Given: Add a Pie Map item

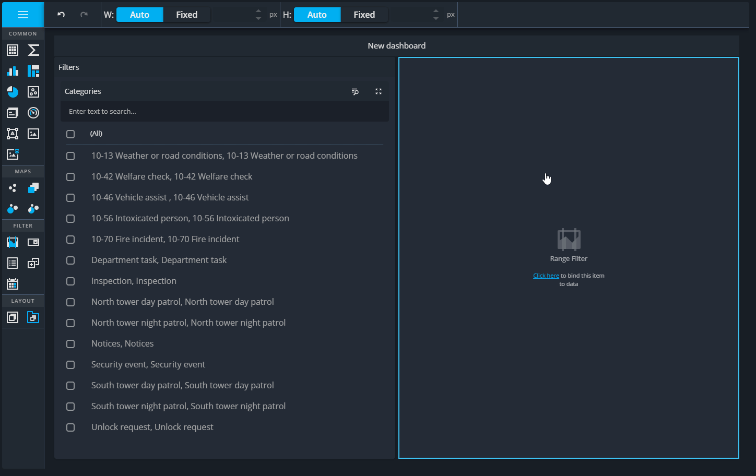Looking at the screenshot, I should pyautogui.click(x=33, y=209).
